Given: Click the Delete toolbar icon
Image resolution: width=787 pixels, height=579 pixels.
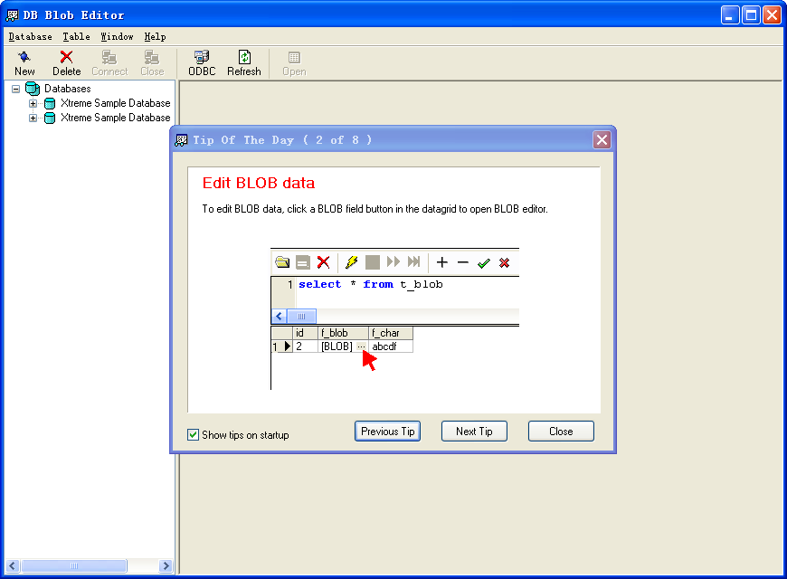Looking at the screenshot, I should click(66, 58).
